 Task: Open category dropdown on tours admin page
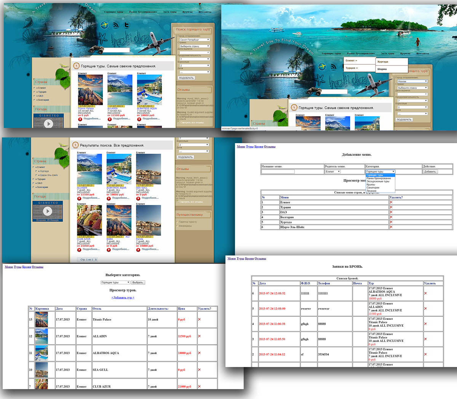(x=115, y=282)
